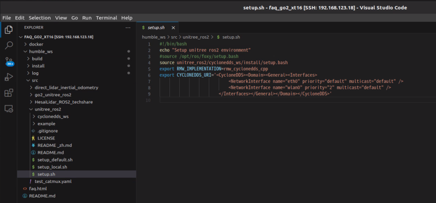Expand the log folder
The width and height of the screenshot is (436, 203).
(28, 73)
